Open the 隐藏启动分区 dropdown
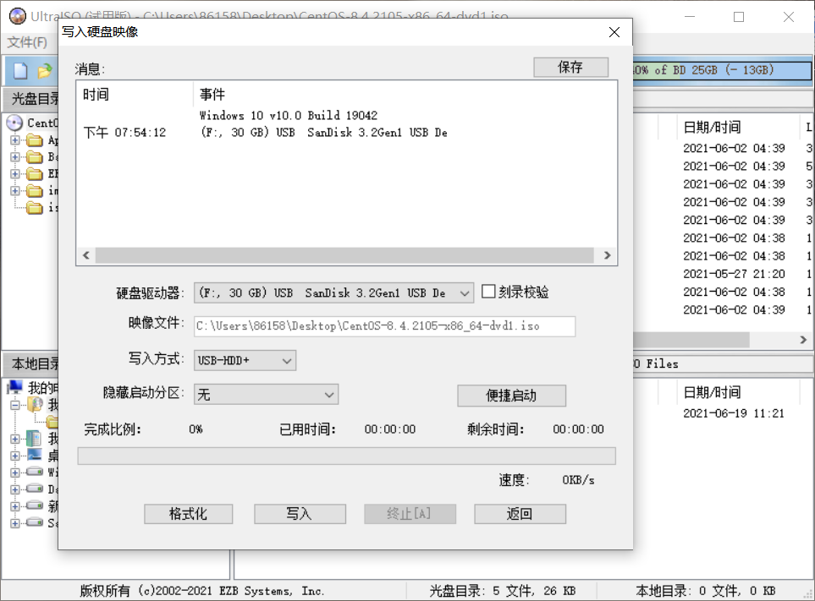This screenshot has width=815, height=601. (266, 395)
